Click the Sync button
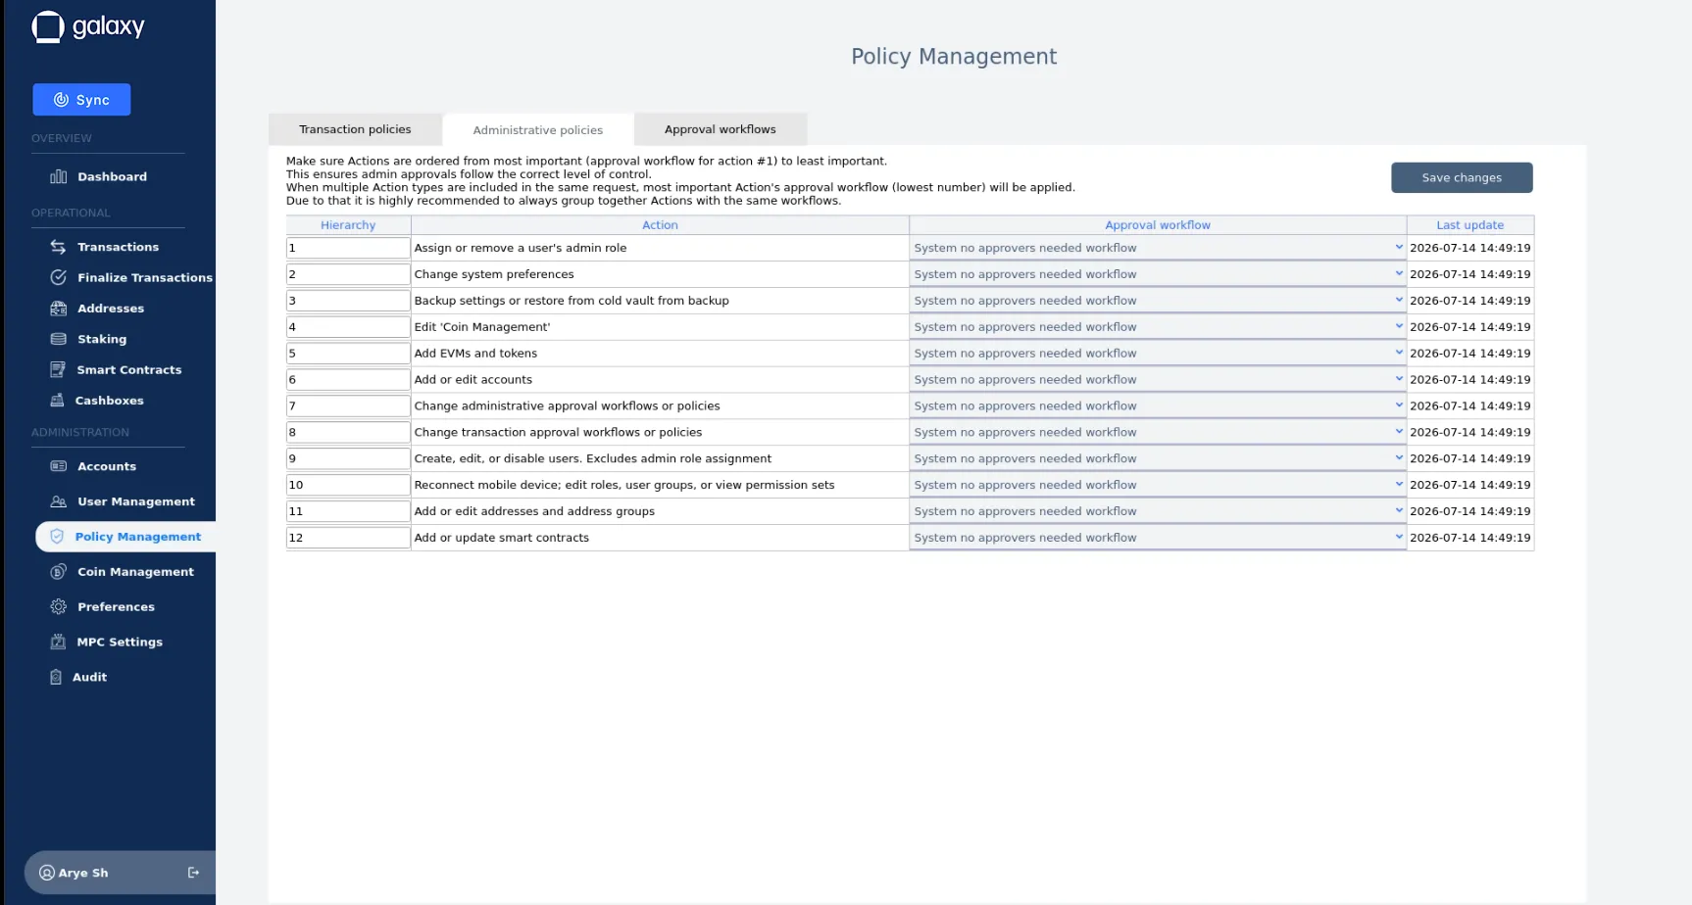The width and height of the screenshot is (1692, 905). tap(81, 100)
